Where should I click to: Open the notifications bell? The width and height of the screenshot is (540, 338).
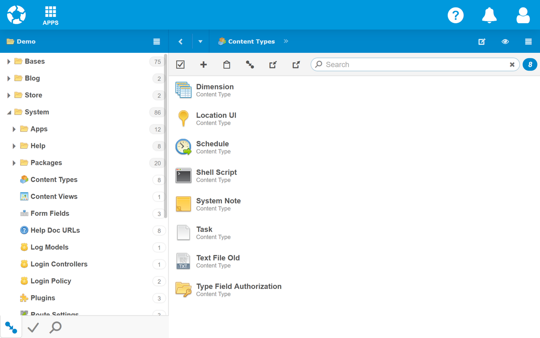[x=489, y=15]
